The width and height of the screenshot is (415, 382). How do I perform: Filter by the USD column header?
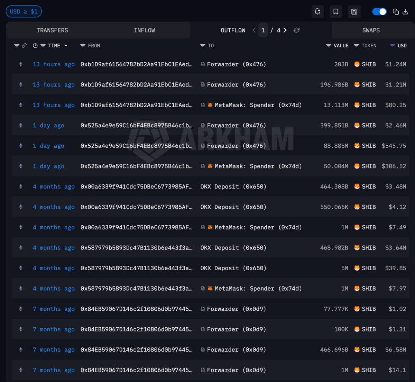click(398, 46)
